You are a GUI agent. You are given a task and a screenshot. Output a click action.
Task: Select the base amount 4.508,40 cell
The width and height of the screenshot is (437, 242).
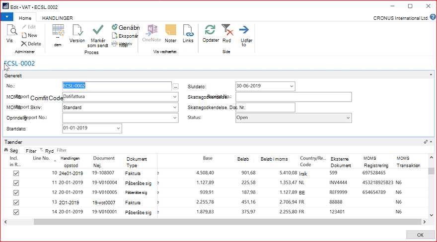[x=205, y=173]
